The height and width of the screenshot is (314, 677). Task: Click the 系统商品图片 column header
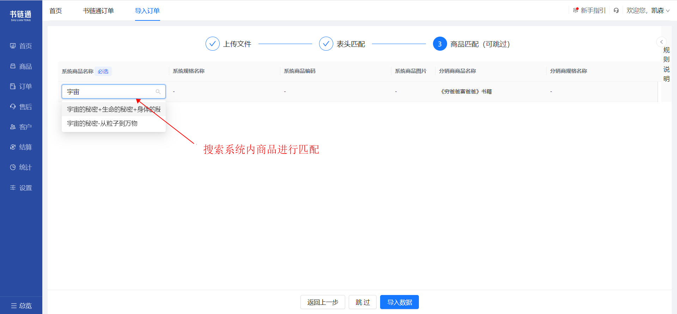pyautogui.click(x=411, y=71)
